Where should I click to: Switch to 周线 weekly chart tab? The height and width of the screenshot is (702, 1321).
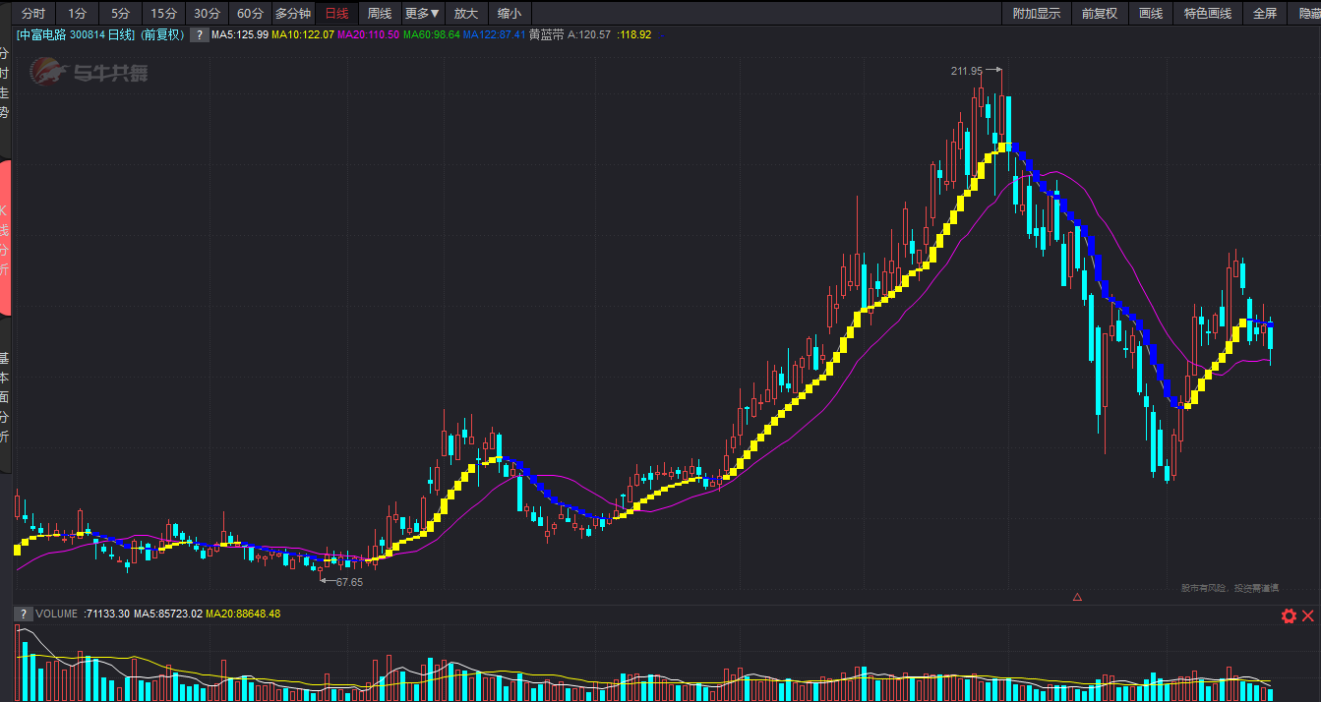380,13
